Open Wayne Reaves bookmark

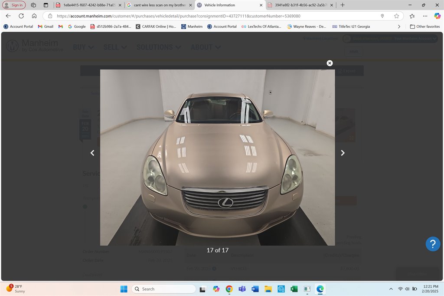(307, 26)
